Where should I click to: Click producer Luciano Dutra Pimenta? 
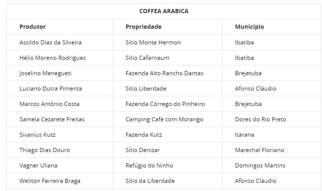(51, 88)
